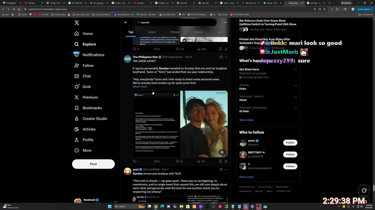
Task: Go to Home in the sidebar
Action: [83, 34]
